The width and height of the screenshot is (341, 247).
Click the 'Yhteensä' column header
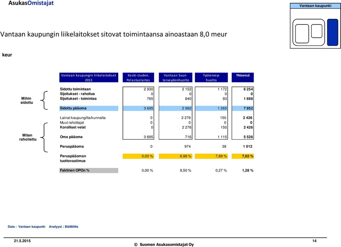(243, 77)
